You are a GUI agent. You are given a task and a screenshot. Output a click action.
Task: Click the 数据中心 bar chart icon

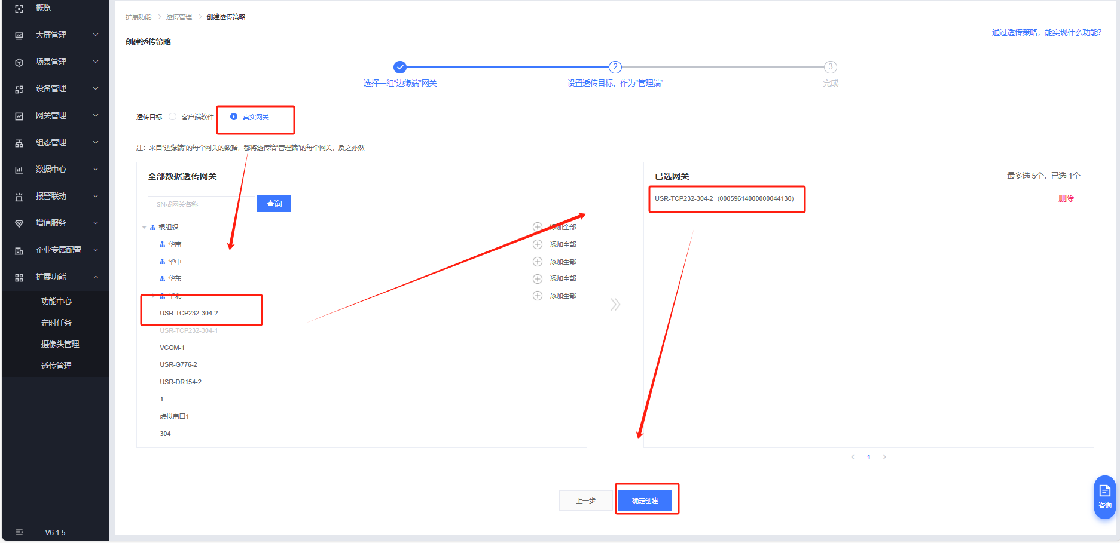click(19, 170)
